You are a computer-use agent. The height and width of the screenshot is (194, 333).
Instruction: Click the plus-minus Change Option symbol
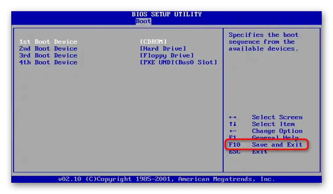(x=232, y=131)
